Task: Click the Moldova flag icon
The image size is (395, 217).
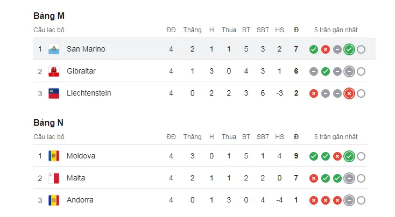Action: pyautogui.click(x=53, y=156)
